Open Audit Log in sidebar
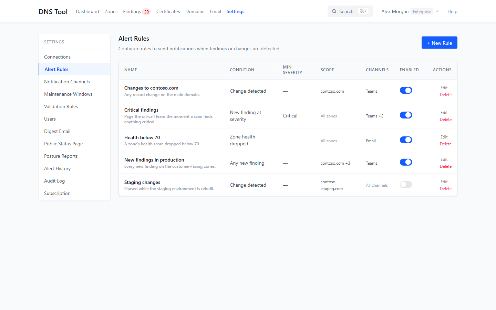This screenshot has height=310, width=496. tap(74, 181)
